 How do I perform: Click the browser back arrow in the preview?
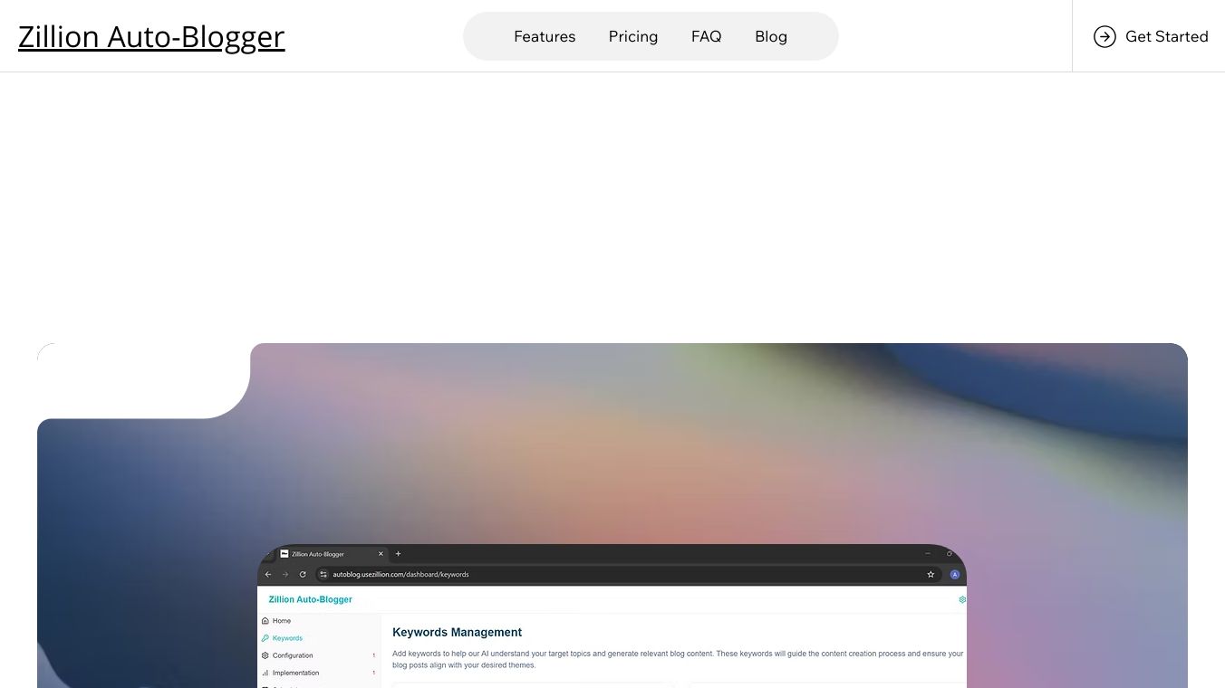pos(268,574)
